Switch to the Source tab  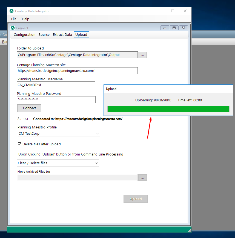point(44,35)
